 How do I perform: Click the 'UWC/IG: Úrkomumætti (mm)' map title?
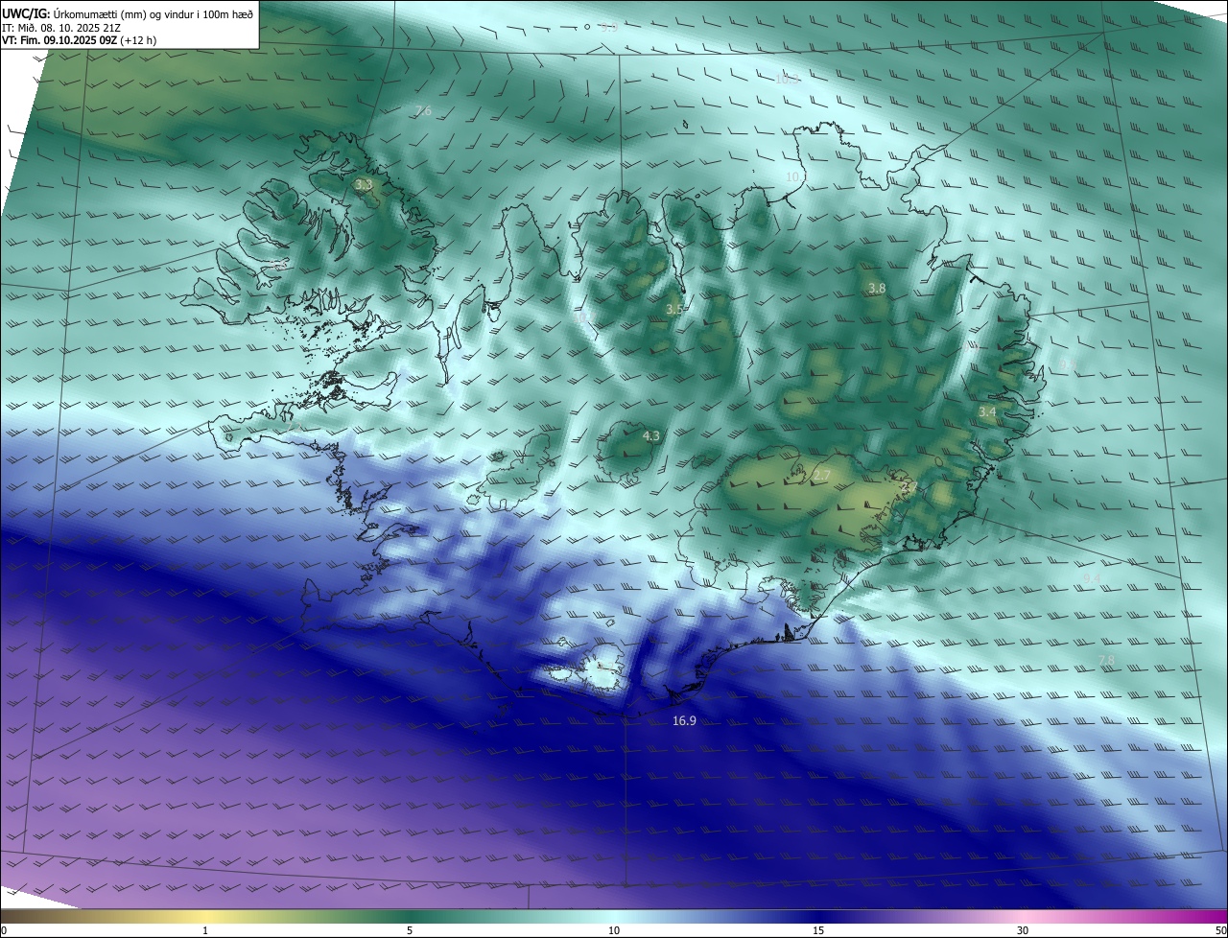click(x=128, y=12)
